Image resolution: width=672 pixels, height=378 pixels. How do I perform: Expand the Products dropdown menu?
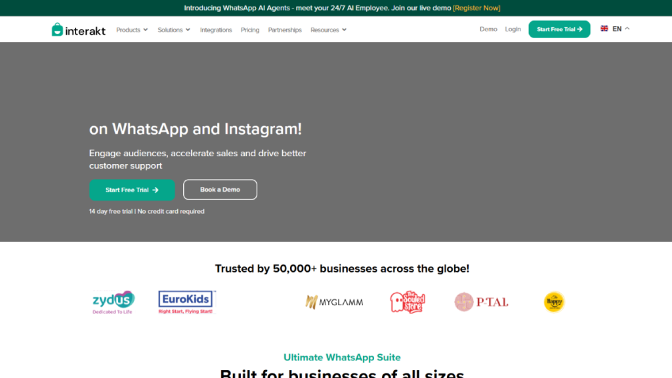(132, 30)
